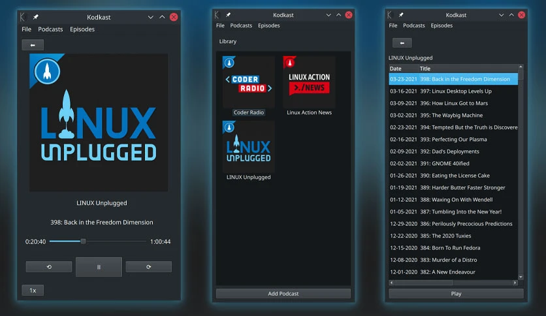Image resolution: width=546 pixels, height=316 pixels.
Task: Select episode 398: Back in the Freedom Dimension
Action: pos(453,79)
